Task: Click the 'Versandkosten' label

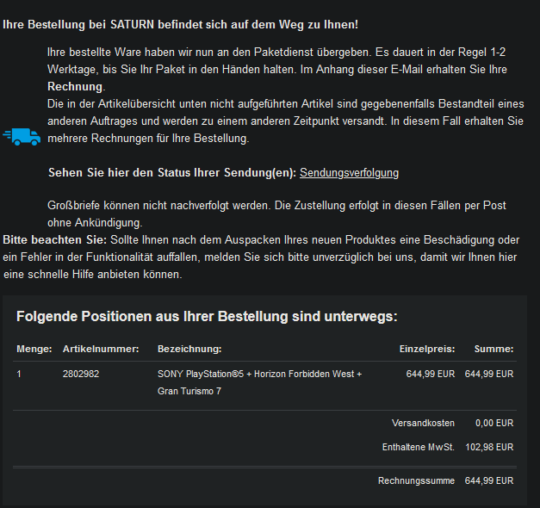Action: coord(423,423)
